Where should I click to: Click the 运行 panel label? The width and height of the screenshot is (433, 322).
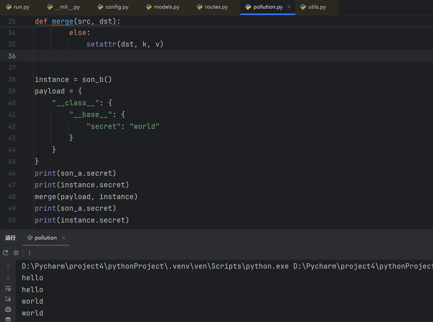click(x=11, y=238)
